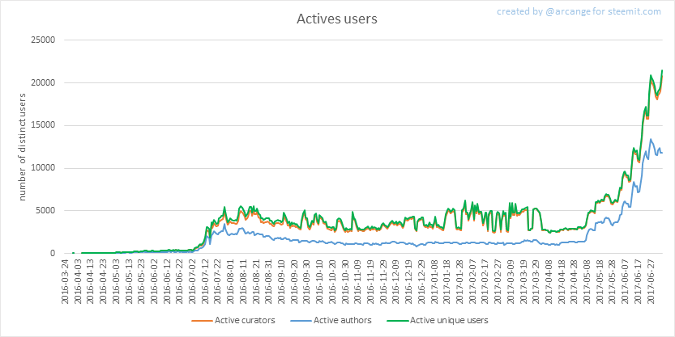Click the blue authors line peak near 13000
The height and width of the screenshot is (337, 675).
[651, 139]
